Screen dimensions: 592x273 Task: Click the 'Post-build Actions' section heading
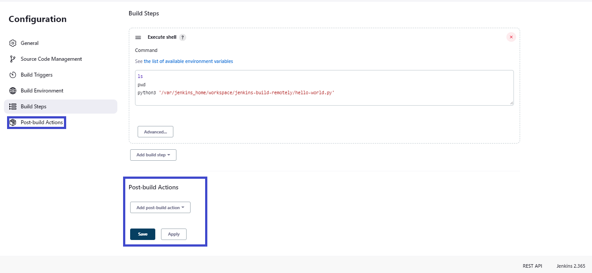pos(154,187)
